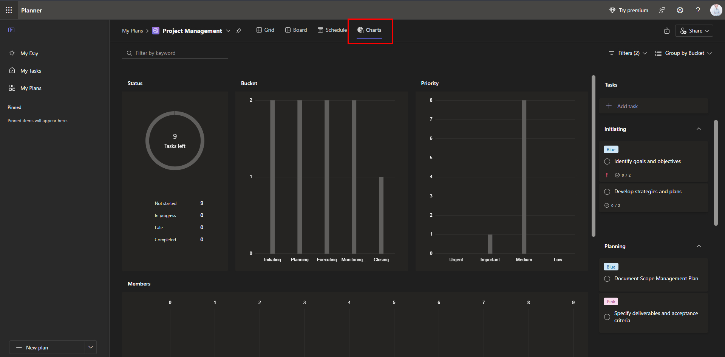Click the priority exclamation icon on Identify goals

[x=607, y=175]
